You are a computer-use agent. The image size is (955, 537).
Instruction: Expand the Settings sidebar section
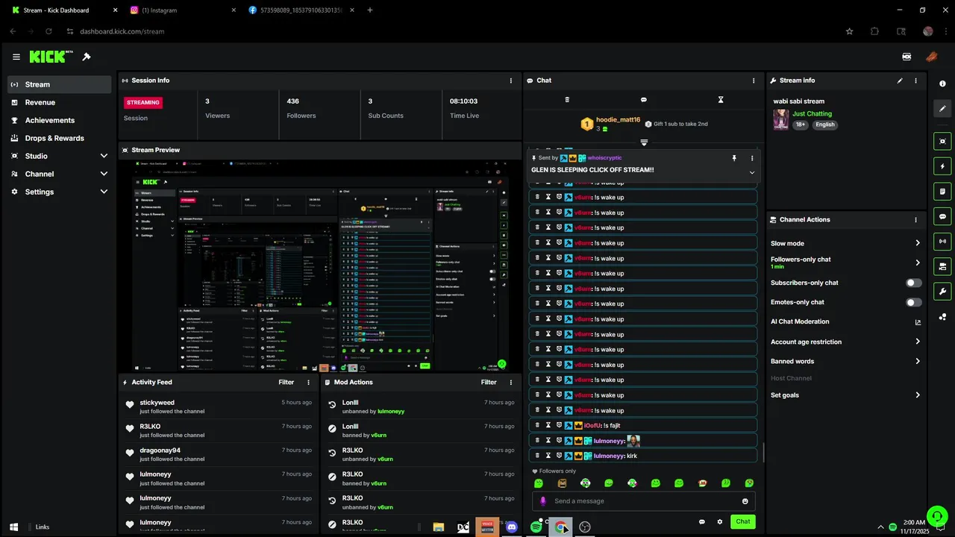pos(104,192)
